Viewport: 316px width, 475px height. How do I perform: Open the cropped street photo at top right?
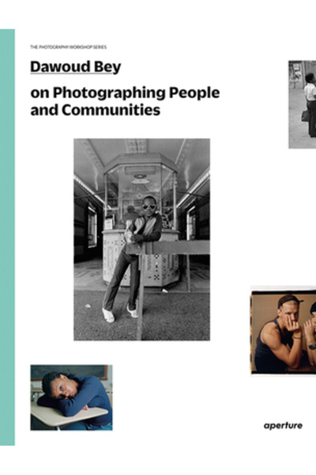[x=302, y=104]
